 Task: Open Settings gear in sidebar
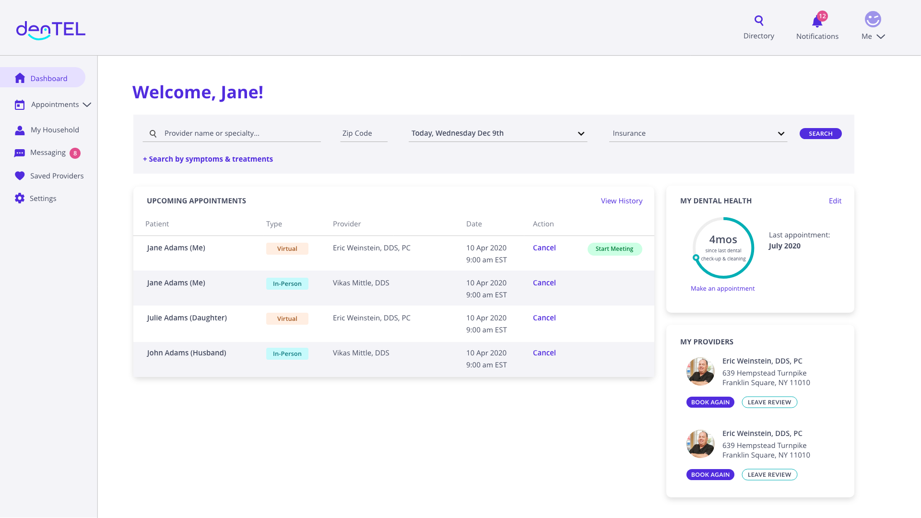(x=20, y=198)
